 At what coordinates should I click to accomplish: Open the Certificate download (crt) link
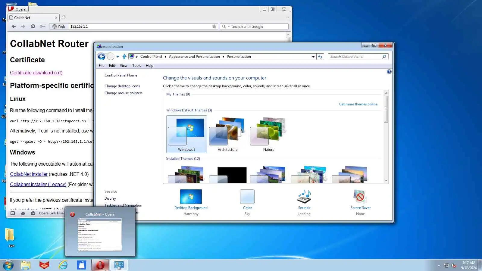36,73
